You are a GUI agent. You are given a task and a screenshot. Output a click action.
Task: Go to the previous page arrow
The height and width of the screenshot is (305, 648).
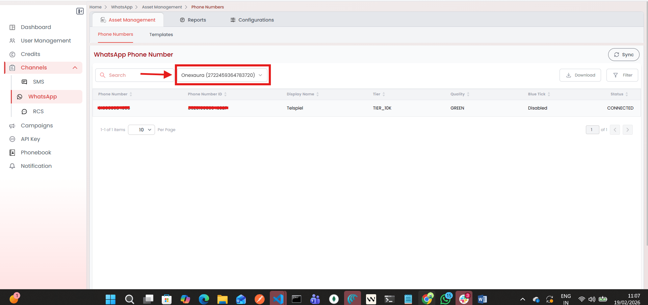pyautogui.click(x=615, y=130)
